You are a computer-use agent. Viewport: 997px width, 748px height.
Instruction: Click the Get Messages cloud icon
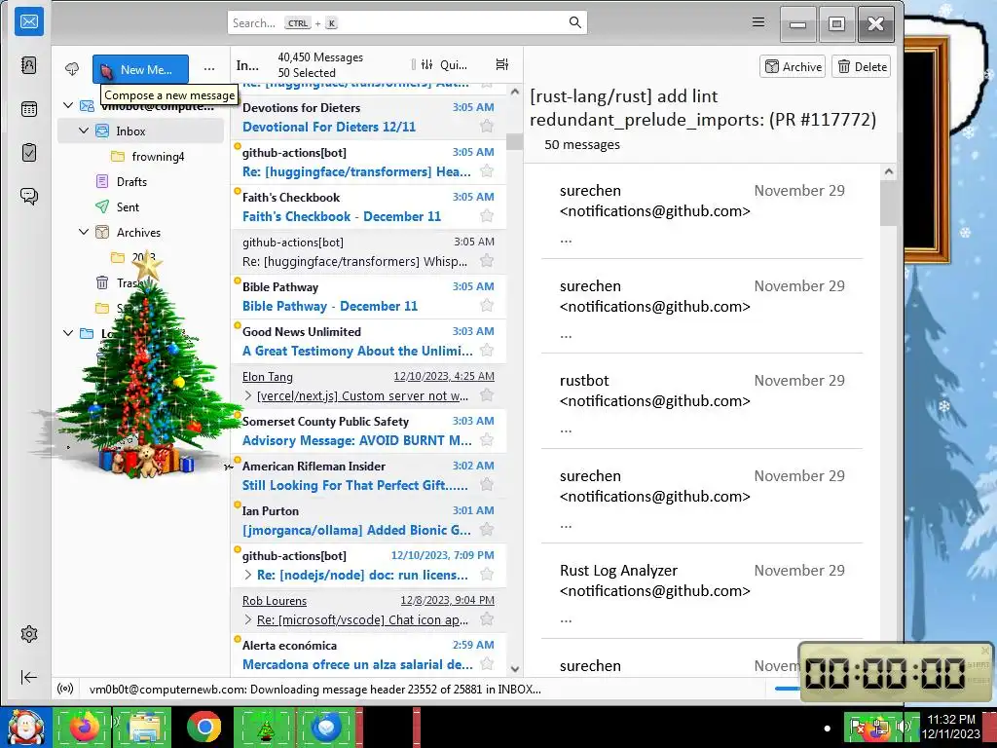point(72,69)
